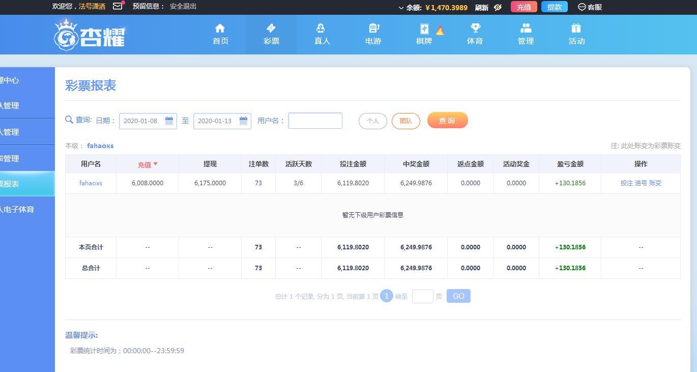Switch to the 体育 sports tab

tap(475, 35)
